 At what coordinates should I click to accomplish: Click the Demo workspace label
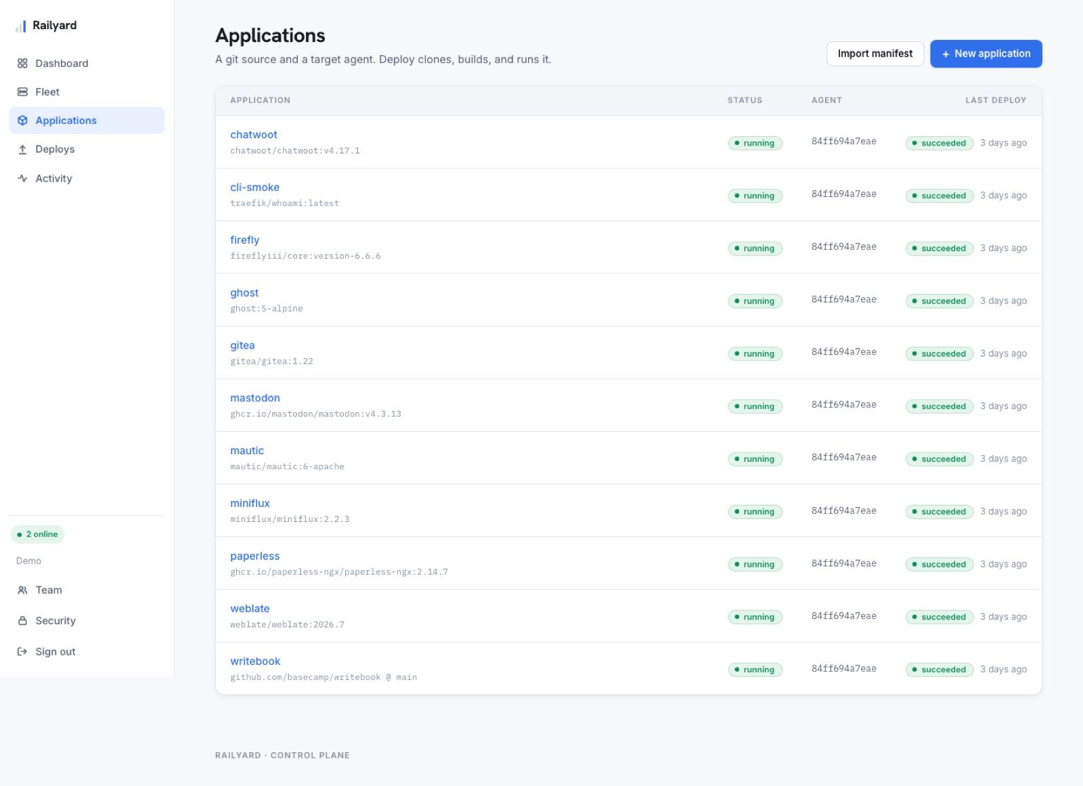(28, 561)
